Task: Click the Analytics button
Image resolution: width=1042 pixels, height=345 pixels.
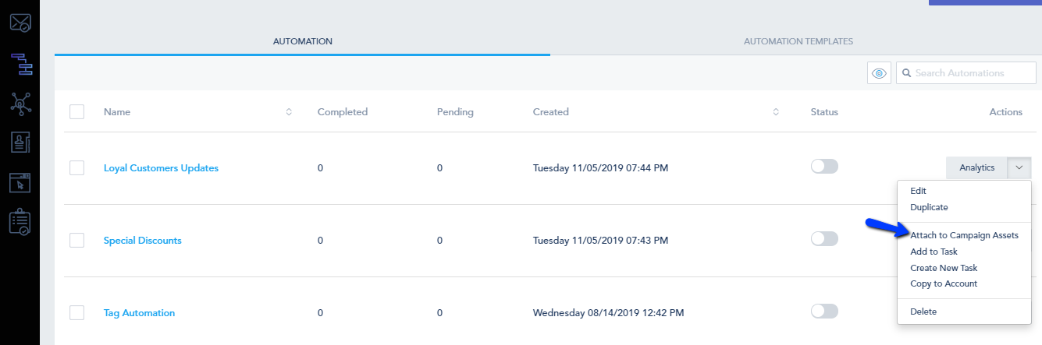Action: pyautogui.click(x=976, y=167)
